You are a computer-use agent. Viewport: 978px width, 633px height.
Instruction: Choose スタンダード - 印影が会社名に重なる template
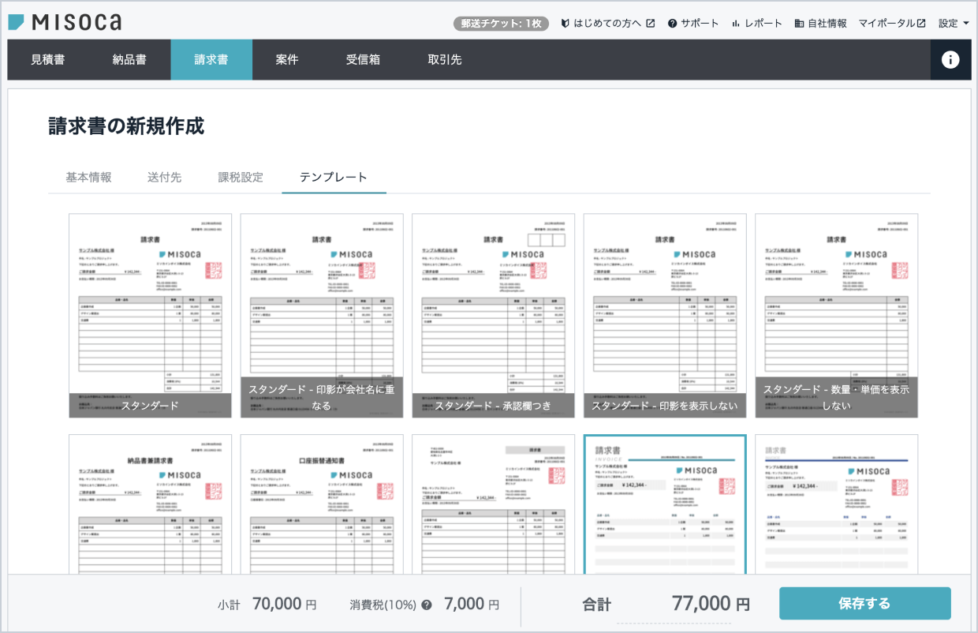(322, 316)
